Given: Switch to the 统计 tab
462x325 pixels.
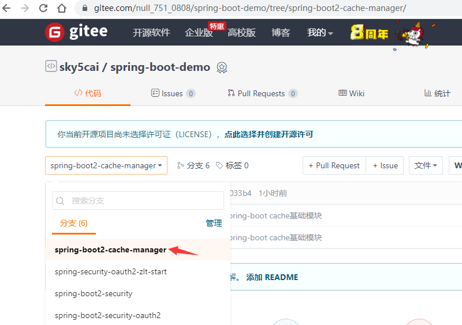Looking at the screenshot, I should tap(438, 93).
